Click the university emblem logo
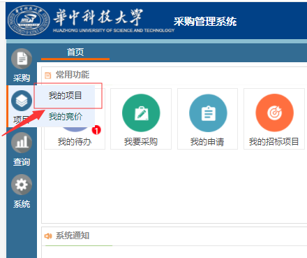The image size is (307, 258). click(29, 20)
